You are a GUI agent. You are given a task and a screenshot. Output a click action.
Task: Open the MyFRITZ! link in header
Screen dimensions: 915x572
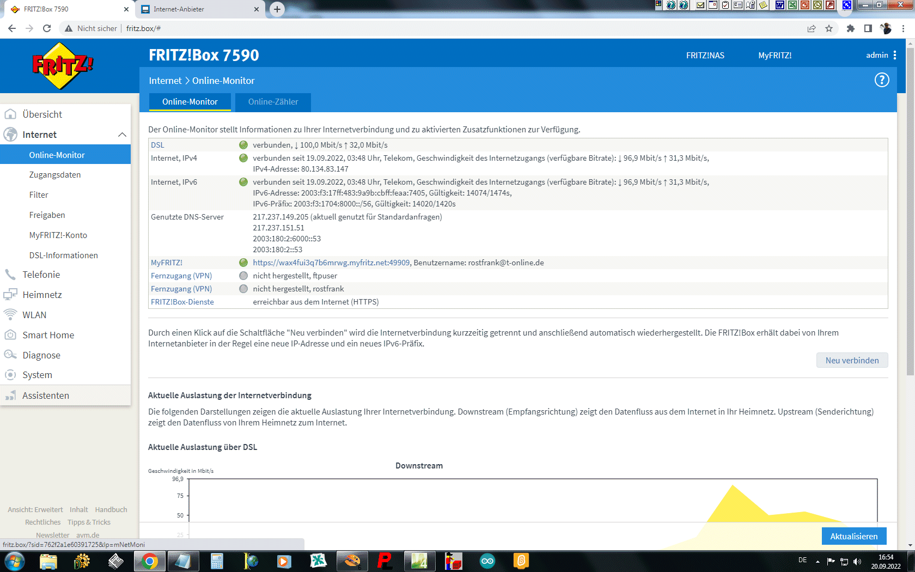pos(774,55)
